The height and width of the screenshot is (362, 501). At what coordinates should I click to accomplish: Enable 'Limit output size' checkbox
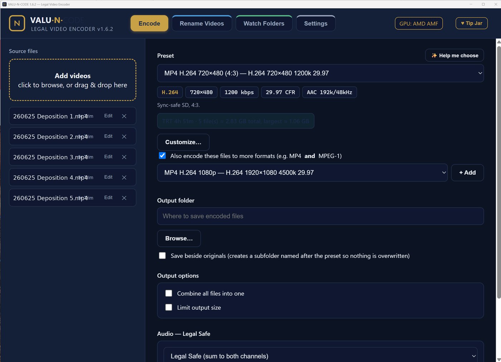coord(169,307)
